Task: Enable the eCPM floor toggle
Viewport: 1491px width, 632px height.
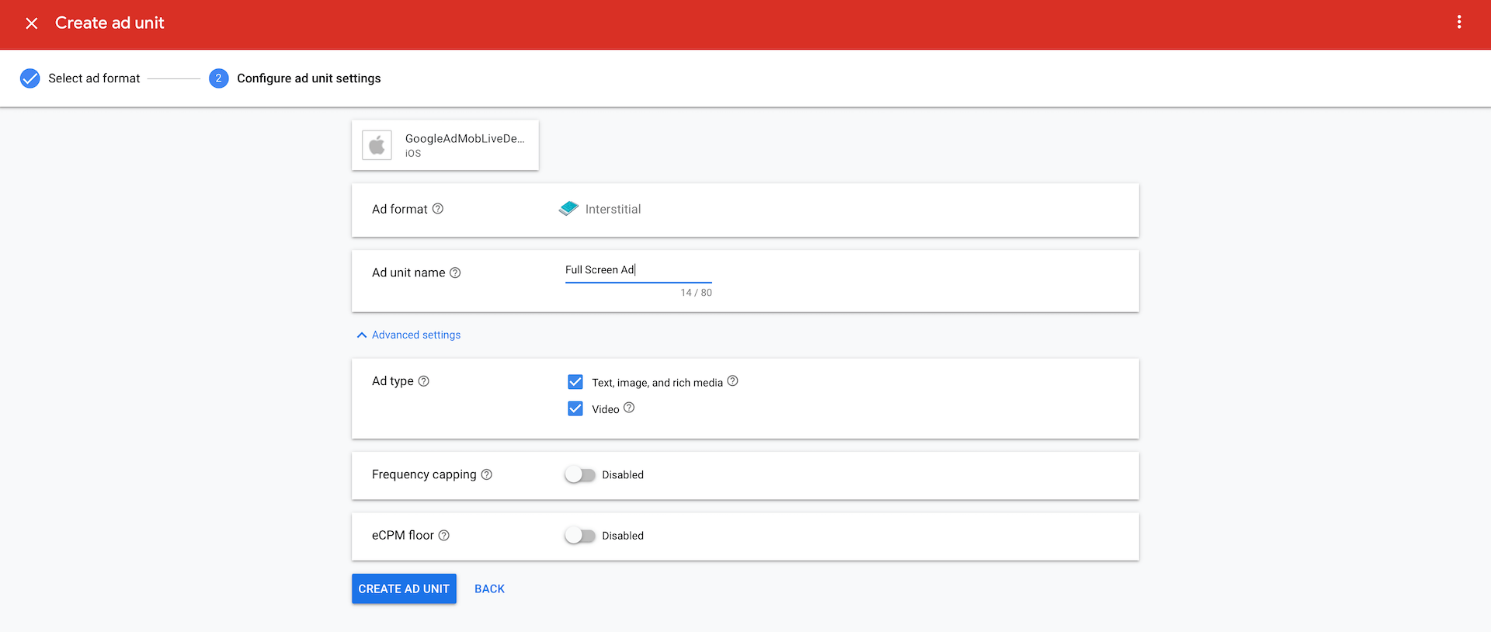Action: click(579, 536)
